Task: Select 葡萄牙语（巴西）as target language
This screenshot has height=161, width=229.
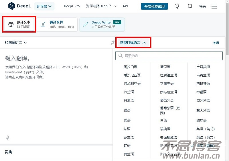Action: pos(170,110)
